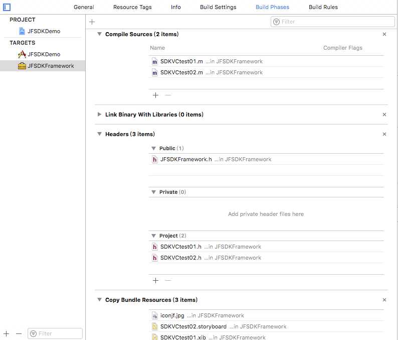This screenshot has height=340, width=398.
Task: Select SDKVCtest01.m in Compile Sources
Action: pyautogui.click(x=181, y=61)
